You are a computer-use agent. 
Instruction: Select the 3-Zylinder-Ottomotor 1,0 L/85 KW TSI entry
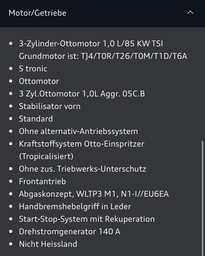pyautogui.click(x=91, y=44)
